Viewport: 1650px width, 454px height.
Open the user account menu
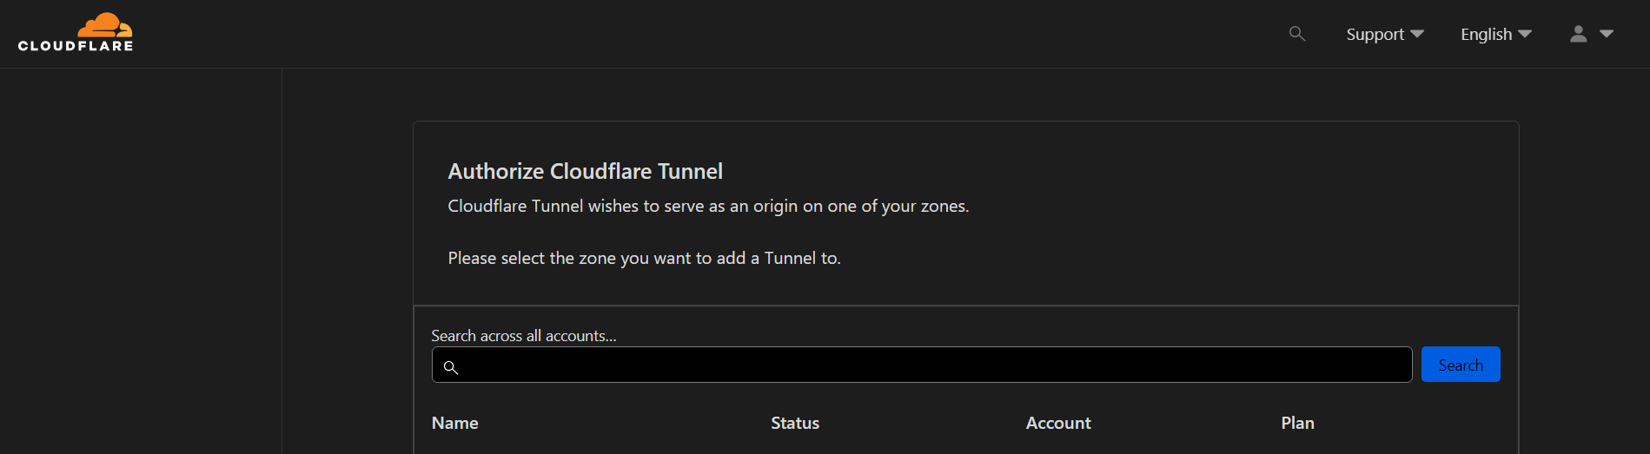coord(1592,34)
